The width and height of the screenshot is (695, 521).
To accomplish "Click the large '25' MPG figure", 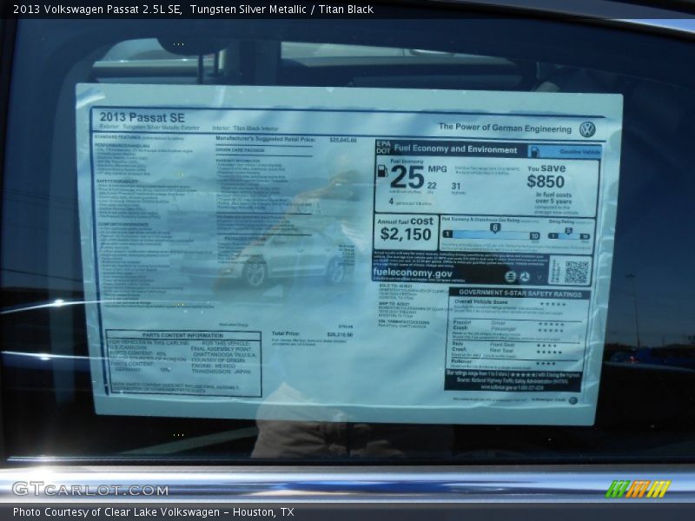I will pyautogui.click(x=407, y=178).
